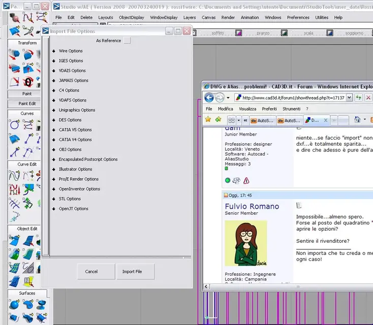Select the crossing curves tool under Curve Edit

point(15,203)
